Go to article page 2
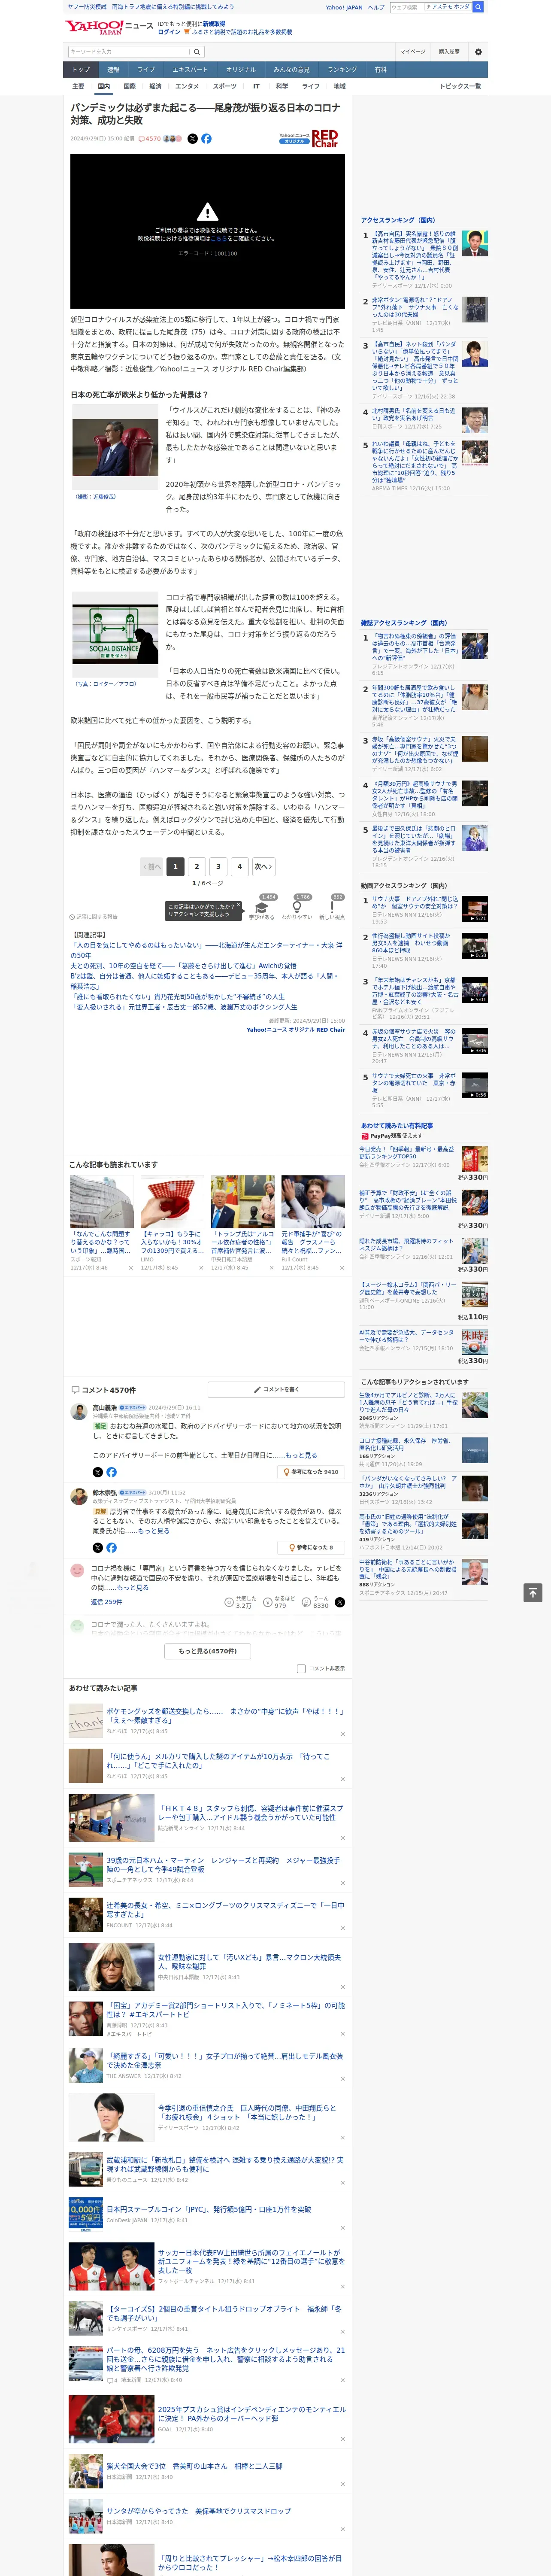The image size is (551, 2576). tap(197, 866)
